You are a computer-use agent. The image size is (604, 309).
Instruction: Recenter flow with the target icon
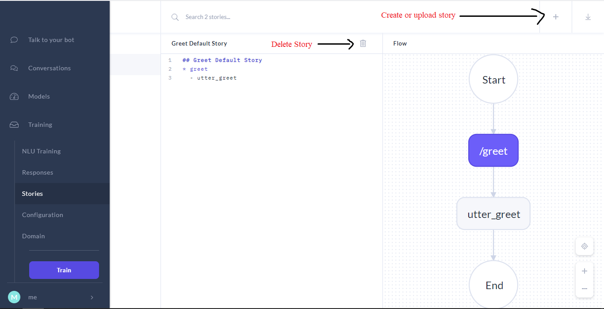pyautogui.click(x=584, y=246)
